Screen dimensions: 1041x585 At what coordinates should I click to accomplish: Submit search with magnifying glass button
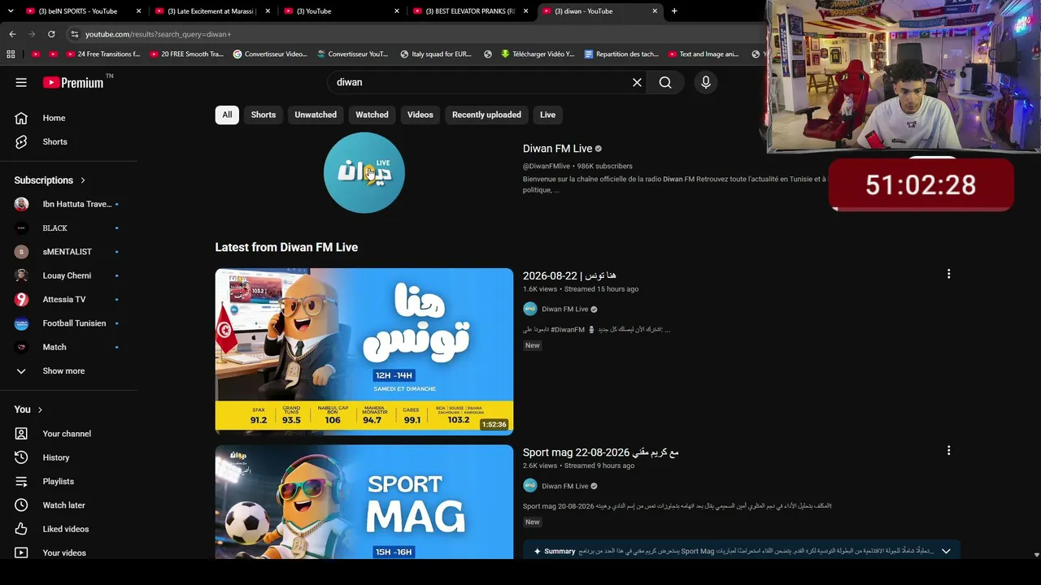coord(665,82)
